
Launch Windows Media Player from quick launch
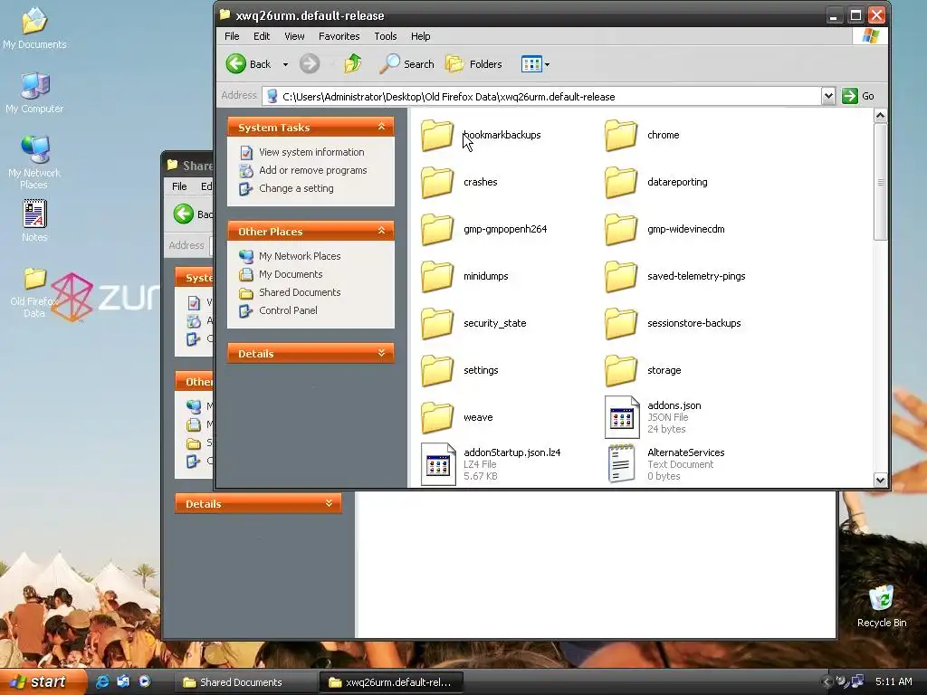pos(145,681)
